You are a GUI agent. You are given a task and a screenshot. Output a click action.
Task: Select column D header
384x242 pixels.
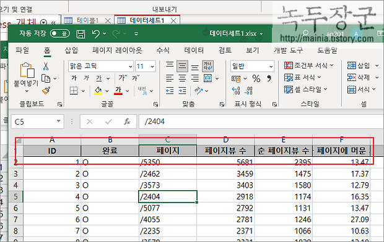coord(225,140)
